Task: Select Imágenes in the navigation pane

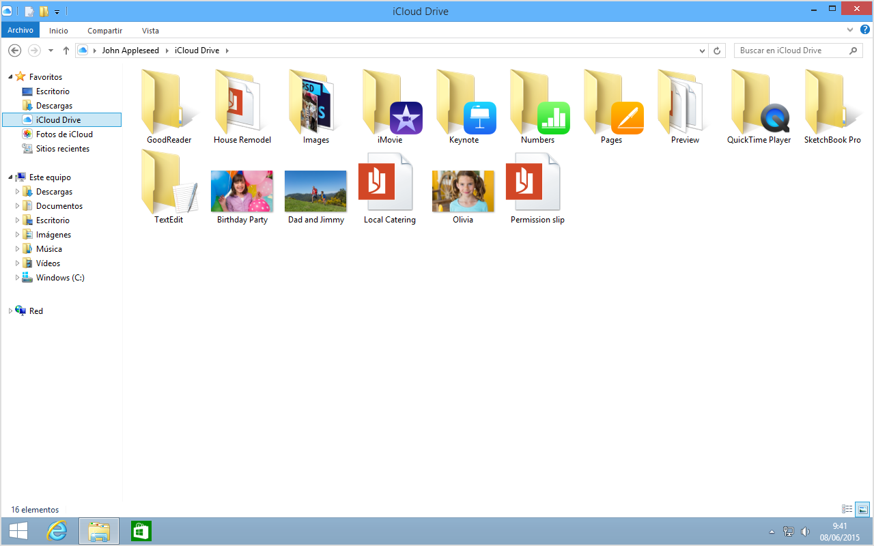Action: coord(53,235)
